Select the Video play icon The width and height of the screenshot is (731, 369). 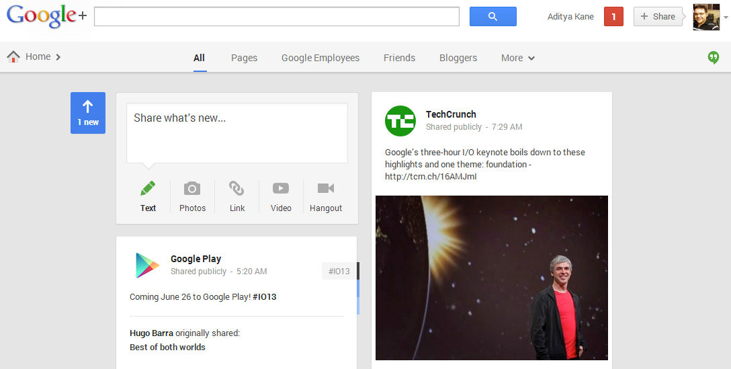point(281,188)
